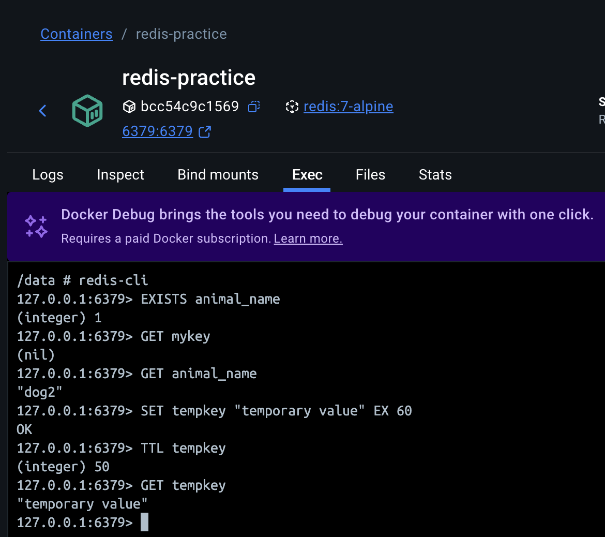Click the '(integer) 50' output line
The image size is (605, 537).
63,467
